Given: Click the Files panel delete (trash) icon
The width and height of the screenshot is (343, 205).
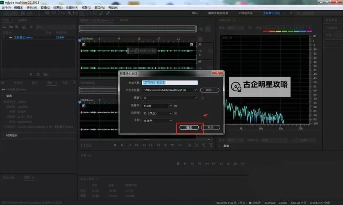Looking at the screenshot, I should (x=31, y=27).
